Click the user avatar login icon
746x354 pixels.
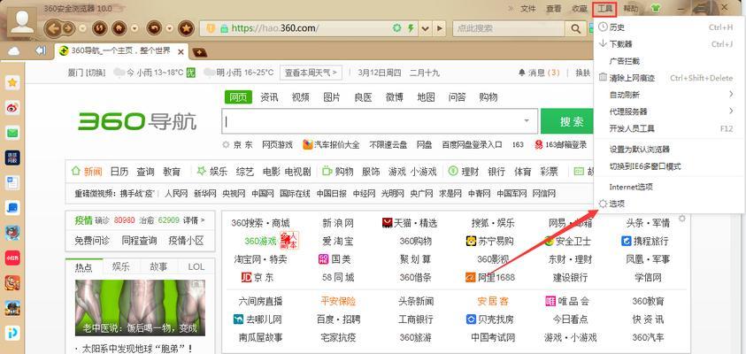22,21
